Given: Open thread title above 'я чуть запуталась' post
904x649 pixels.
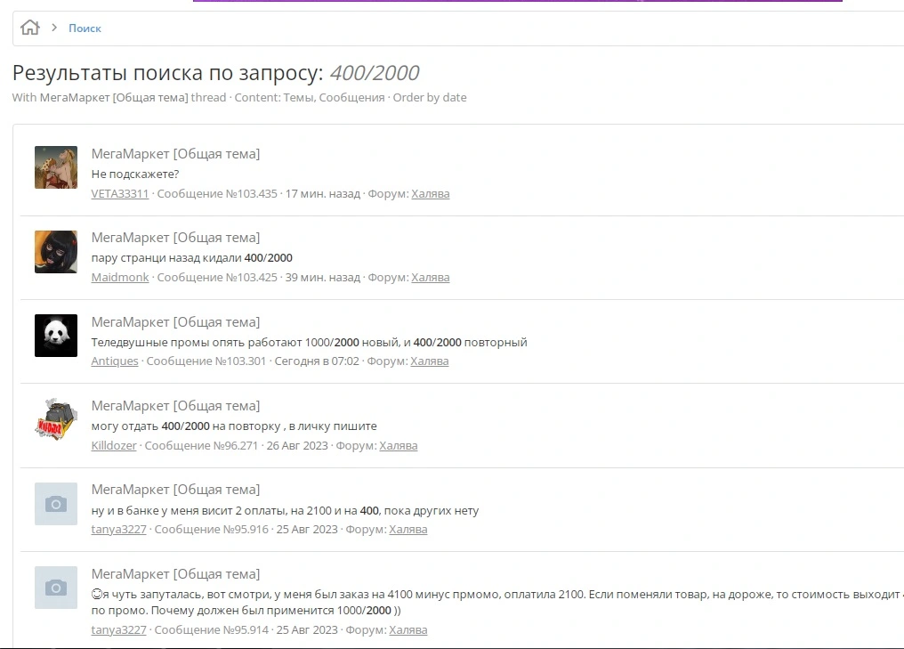Looking at the screenshot, I should (175, 574).
